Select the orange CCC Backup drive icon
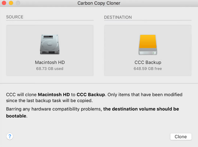 (x=148, y=44)
